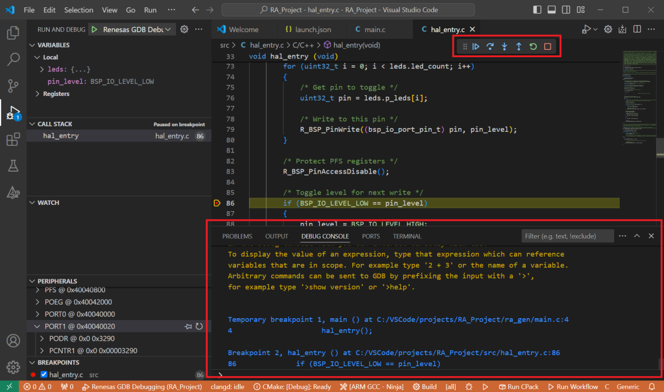Switch to the TERMINAL panel tab
Screen dimensions: 664x392
(x=407, y=236)
